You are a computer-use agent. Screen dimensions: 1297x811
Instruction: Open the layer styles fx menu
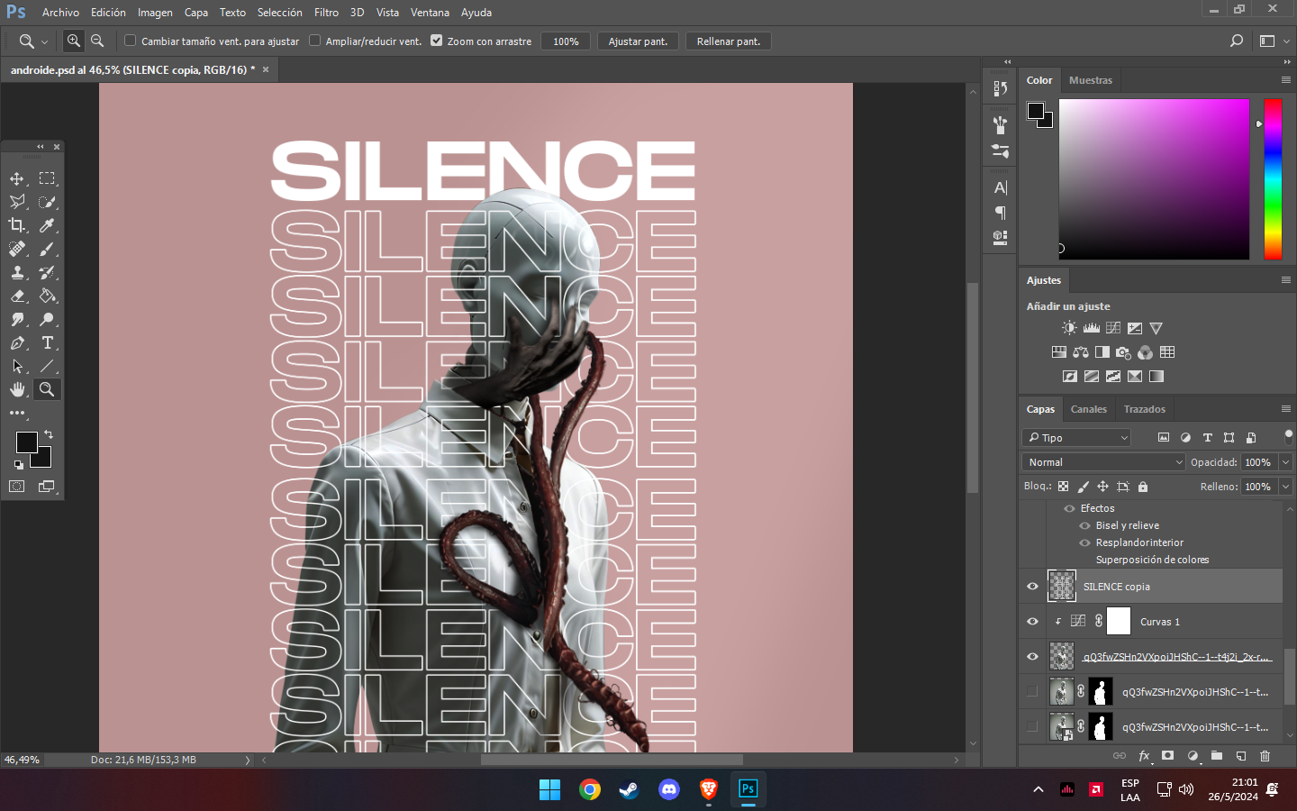(1144, 756)
